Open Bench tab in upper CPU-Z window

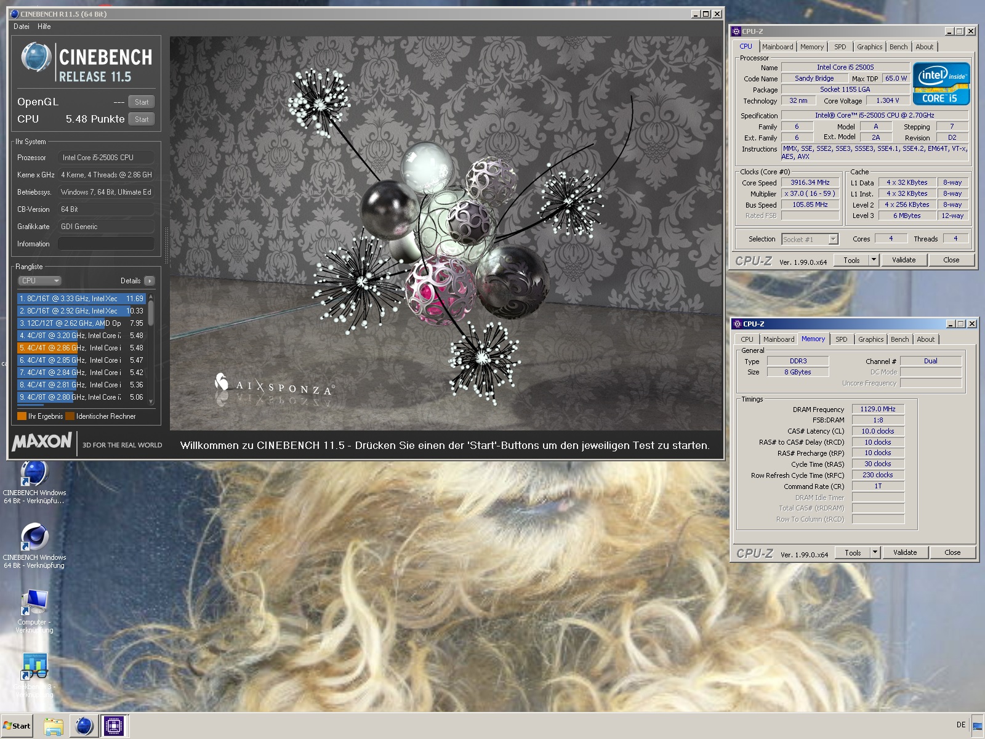click(x=898, y=47)
